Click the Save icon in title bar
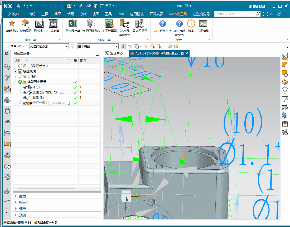 pos(18,6)
